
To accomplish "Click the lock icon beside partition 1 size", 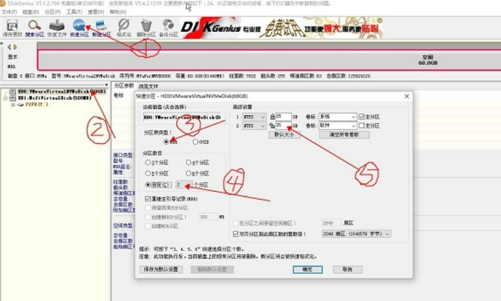I will click(x=272, y=117).
